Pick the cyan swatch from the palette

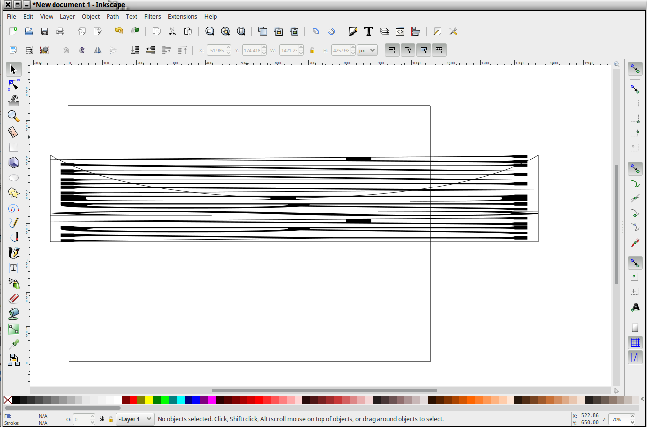tap(181, 400)
